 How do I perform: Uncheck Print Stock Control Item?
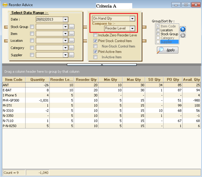coord(95,41)
